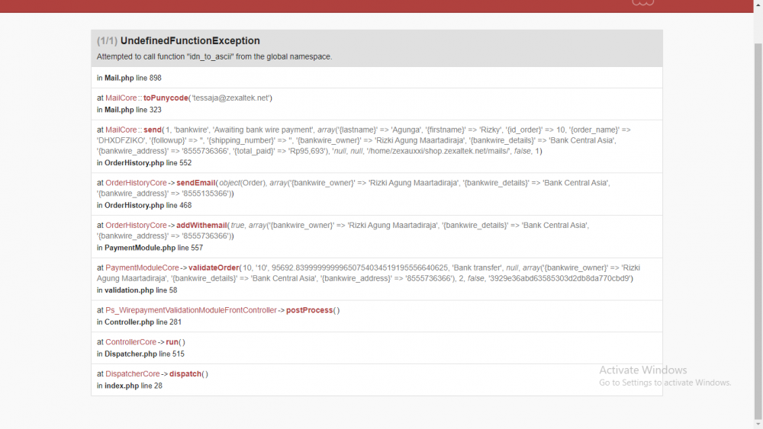Click the hash '3929e36abd63585303d2db8da770cbd9'

pos(560,278)
